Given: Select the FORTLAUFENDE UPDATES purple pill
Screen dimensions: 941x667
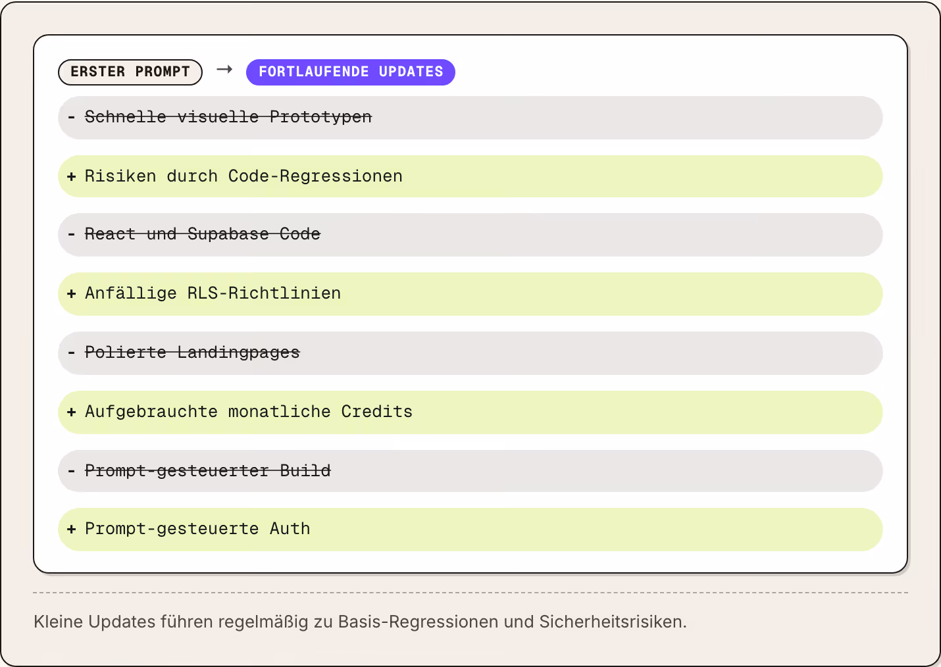Looking at the screenshot, I should click(x=351, y=72).
